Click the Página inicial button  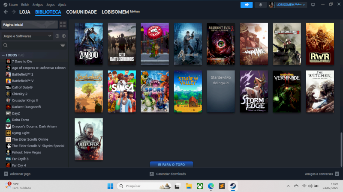[30, 24]
